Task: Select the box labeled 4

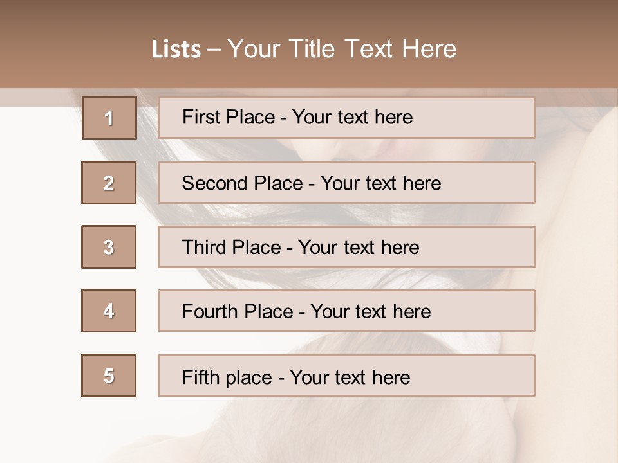Action: (109, 311)
